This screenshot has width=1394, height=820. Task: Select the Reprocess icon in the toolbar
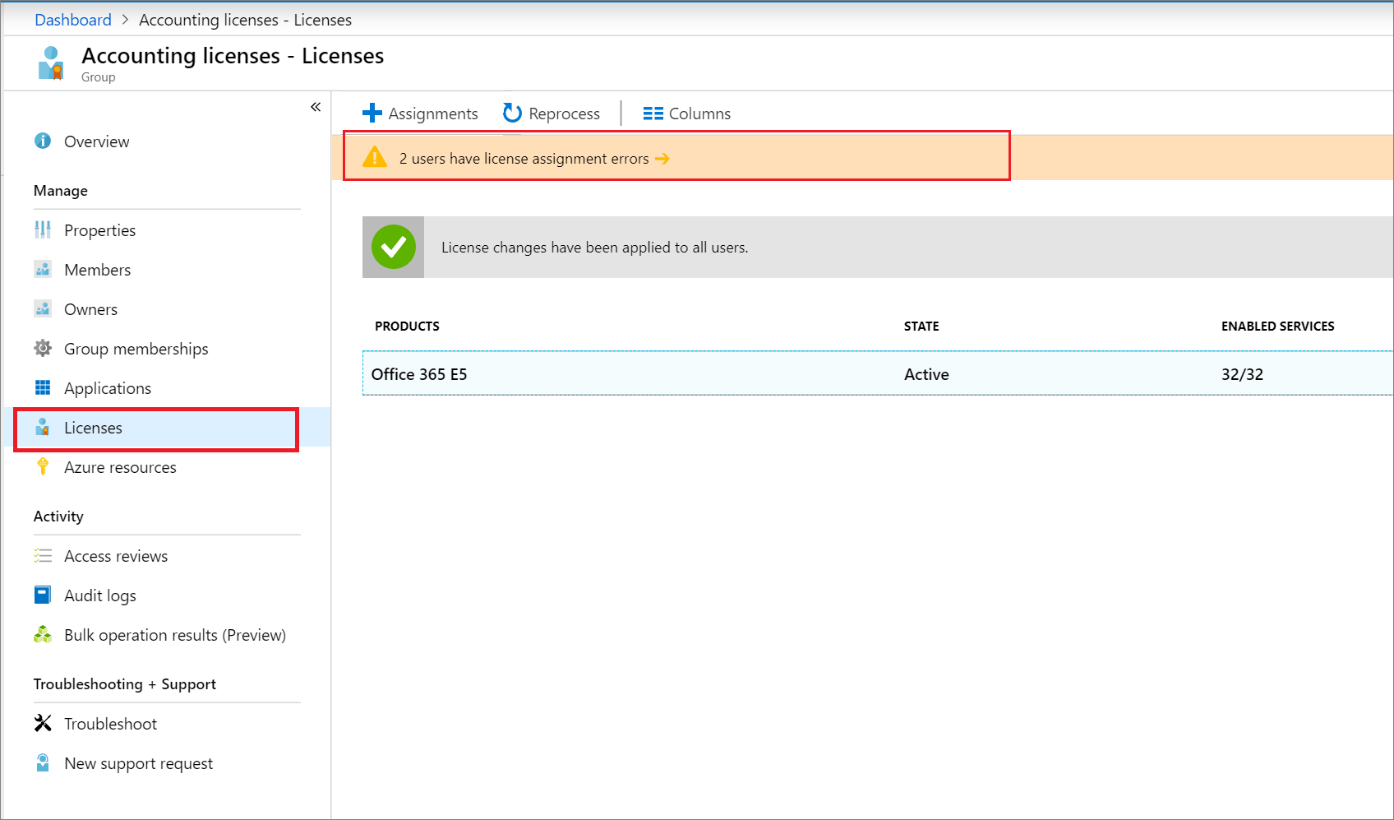click(x=511, y=113)
